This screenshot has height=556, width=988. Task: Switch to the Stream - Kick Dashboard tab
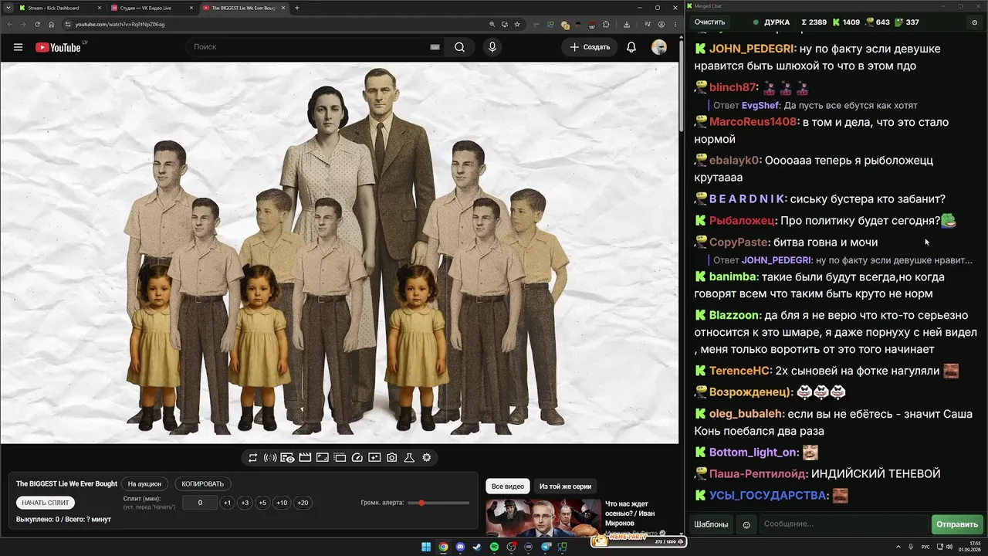click(59, 8)
